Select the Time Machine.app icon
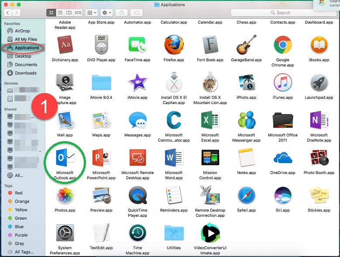This screenshot has width=340, height=257. (137, 233)
